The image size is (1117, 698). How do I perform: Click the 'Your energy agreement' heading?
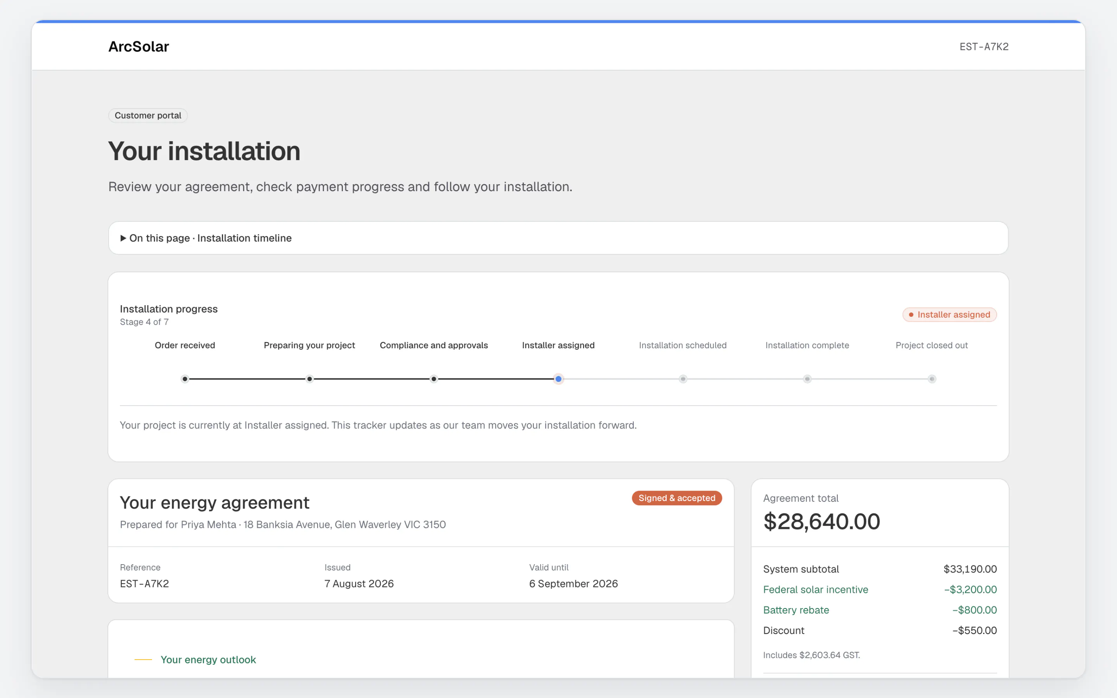(x=214, y=503)
